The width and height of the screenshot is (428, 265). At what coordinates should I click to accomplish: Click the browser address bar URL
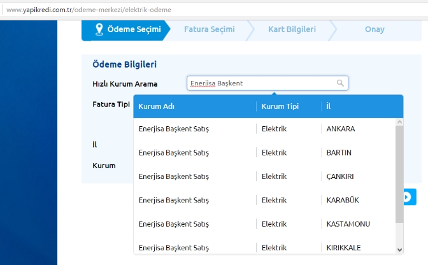89,10
